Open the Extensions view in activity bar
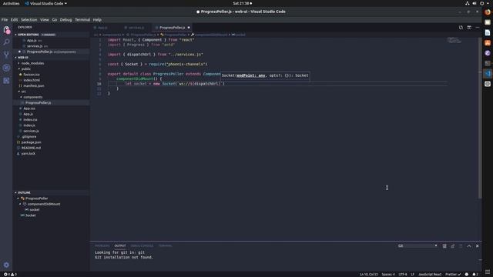 pyautogui.click(x=6, y=81)
